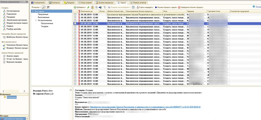The height and width of the screenshot is (120, 261).
Task: Collapse the filter summary panel chevron
Action: point(70,90)
